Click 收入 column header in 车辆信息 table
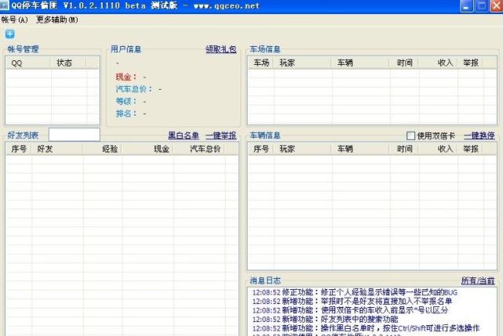This screenshot has width=503, height=336. click(x=438, y=149)
